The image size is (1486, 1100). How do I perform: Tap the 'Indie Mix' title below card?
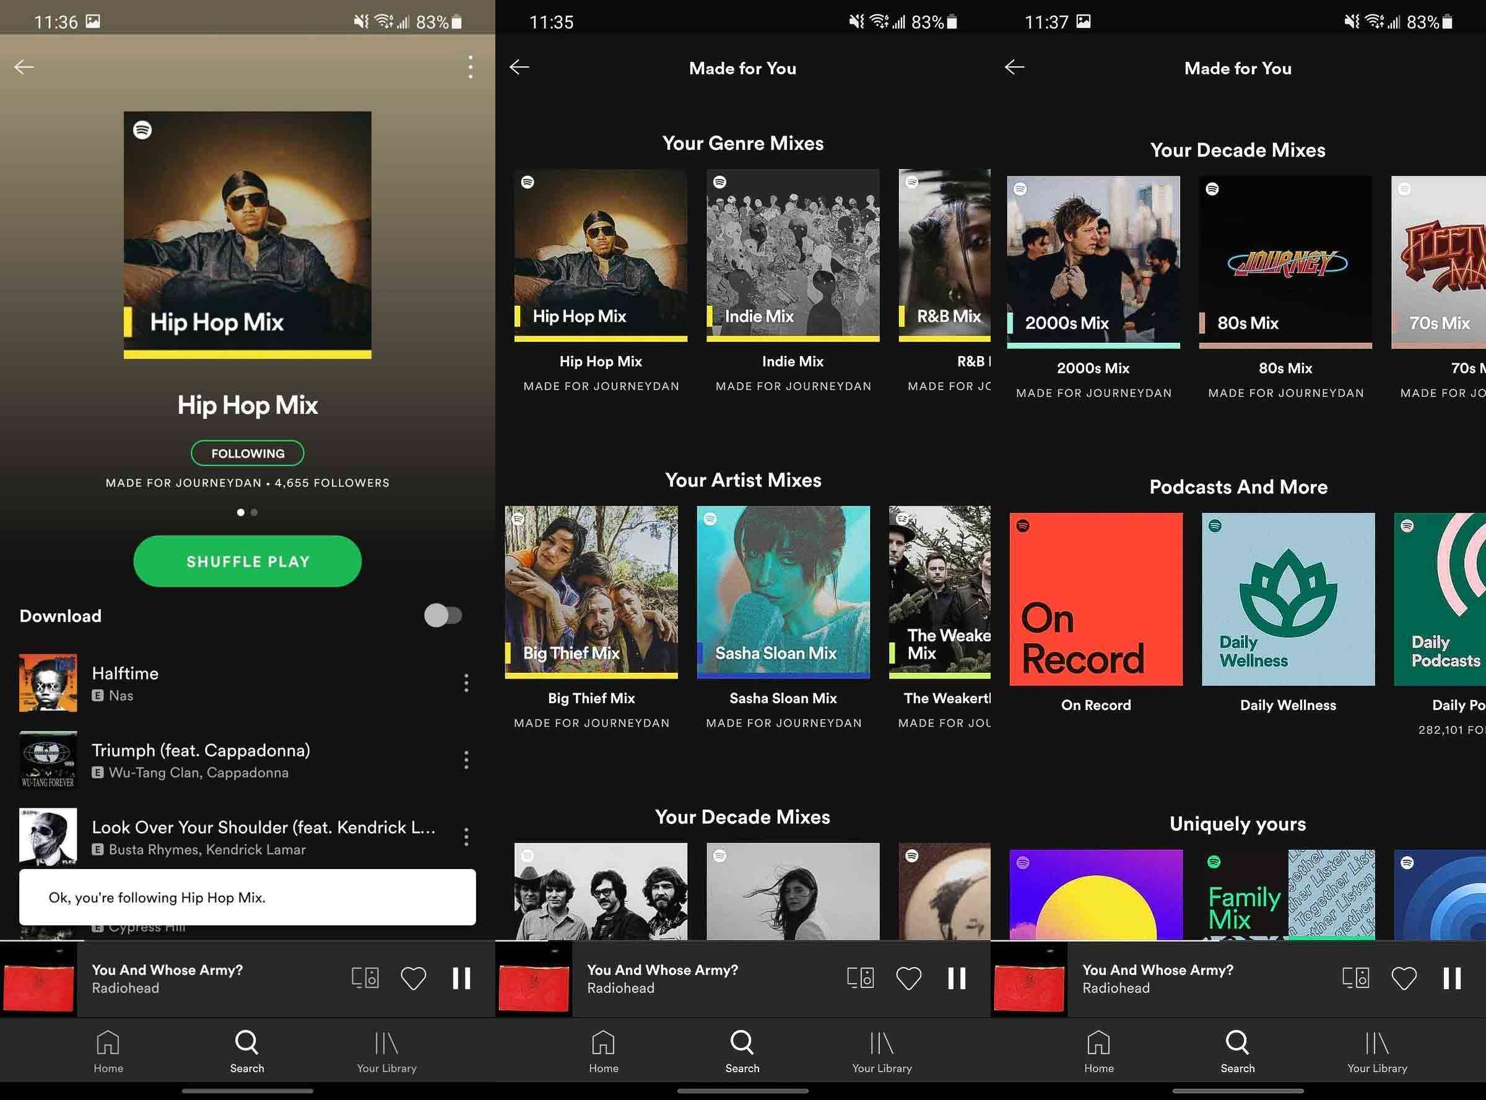(x=793, y=362)
